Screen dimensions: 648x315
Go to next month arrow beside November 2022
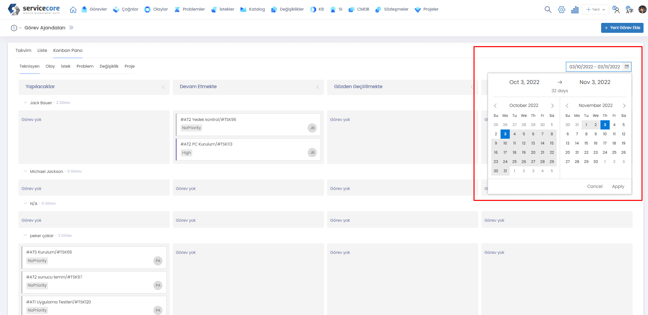624,106
